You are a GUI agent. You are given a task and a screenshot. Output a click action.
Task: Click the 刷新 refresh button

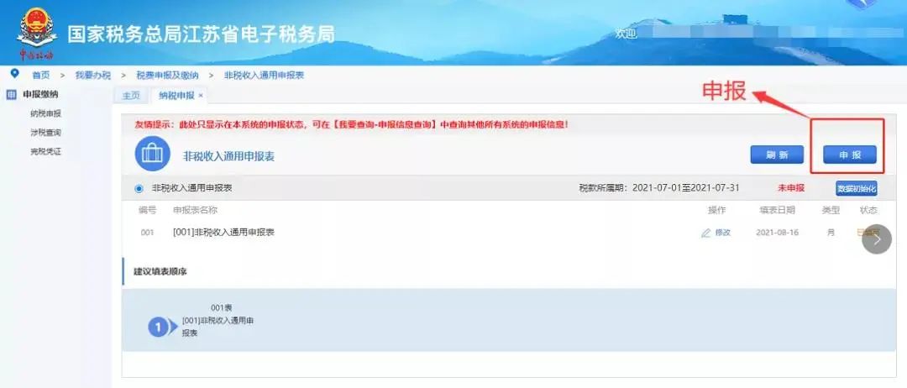click(x=777, y=155)
